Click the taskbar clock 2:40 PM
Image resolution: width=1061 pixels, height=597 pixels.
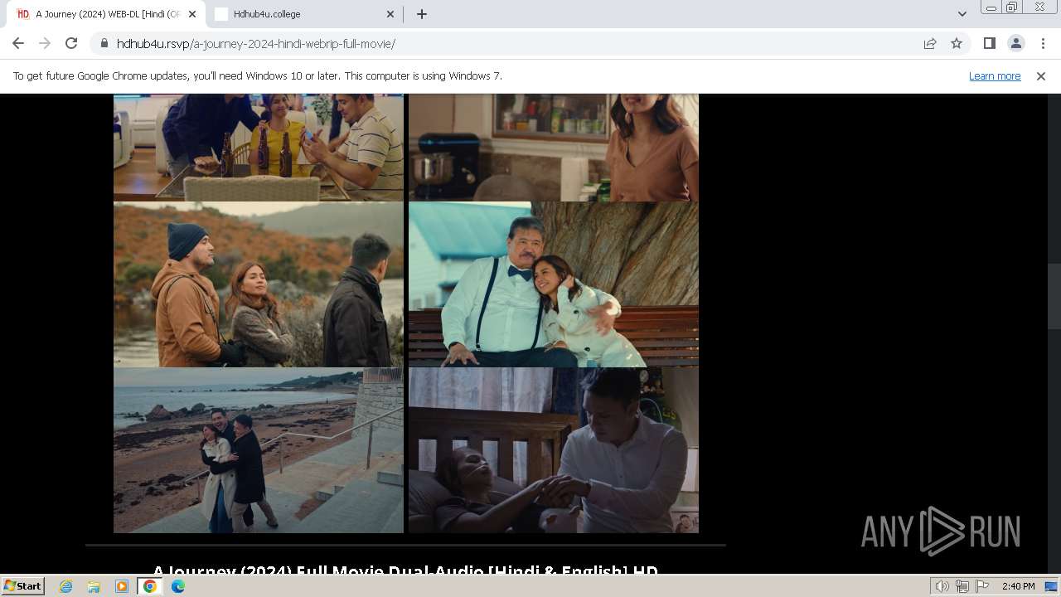tap(1018, 586)
